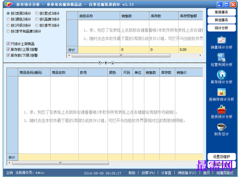The image size is (240, 178).
Task: Click upper table scrollbar right arrow
Action: point(200,55)
